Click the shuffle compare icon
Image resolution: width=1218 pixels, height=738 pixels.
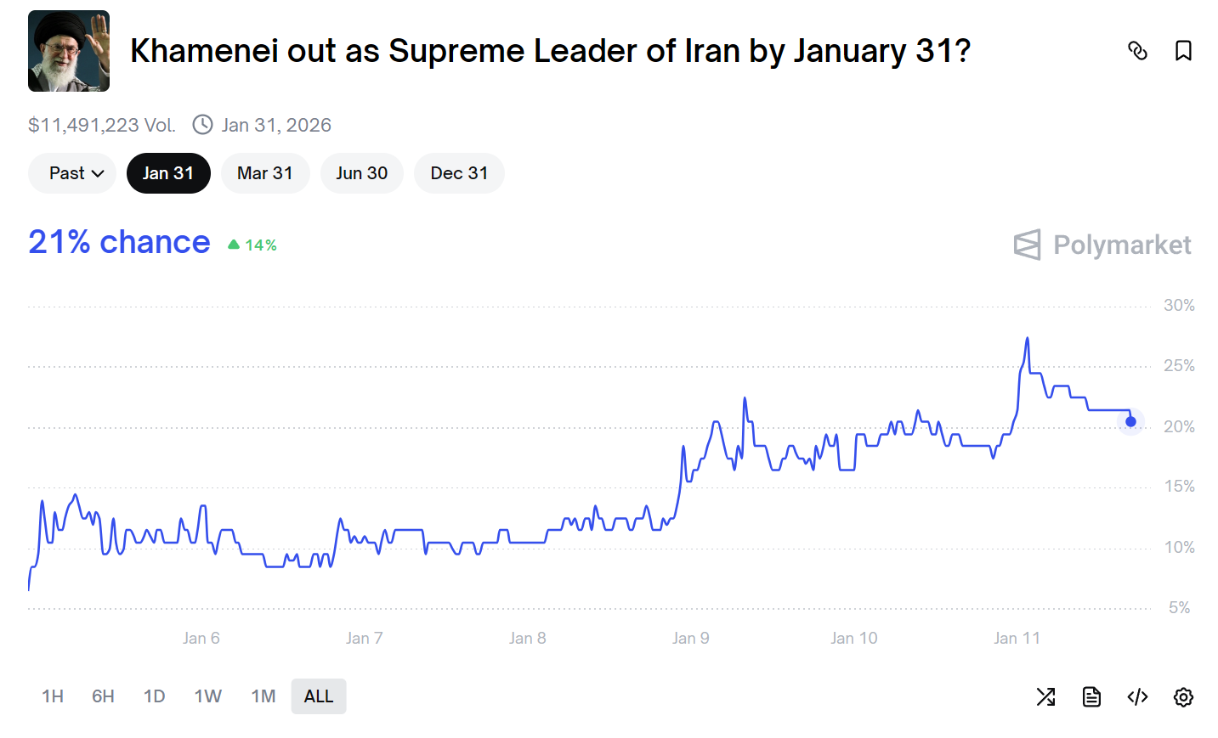click(1045, 697)
